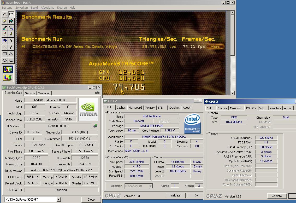Open the Caches tab in middle CPU-Z window
Screen dimensions: 296x203
(x=121, y=108)
